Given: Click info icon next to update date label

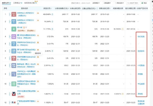Looking at the screenshot, I should (x=79, y=3).
